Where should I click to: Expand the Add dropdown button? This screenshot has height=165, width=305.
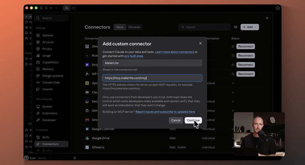click(250, 27)
